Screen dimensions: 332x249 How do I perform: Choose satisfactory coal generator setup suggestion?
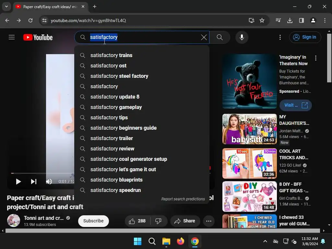click(142, 159)
